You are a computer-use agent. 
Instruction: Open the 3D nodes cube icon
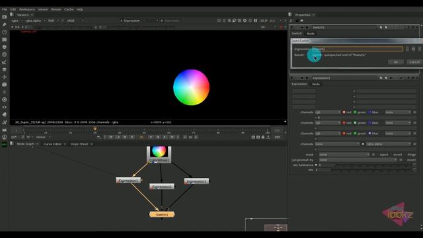[x=5, y=85]
